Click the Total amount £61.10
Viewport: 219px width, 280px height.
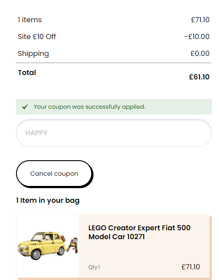click(199, 77)
